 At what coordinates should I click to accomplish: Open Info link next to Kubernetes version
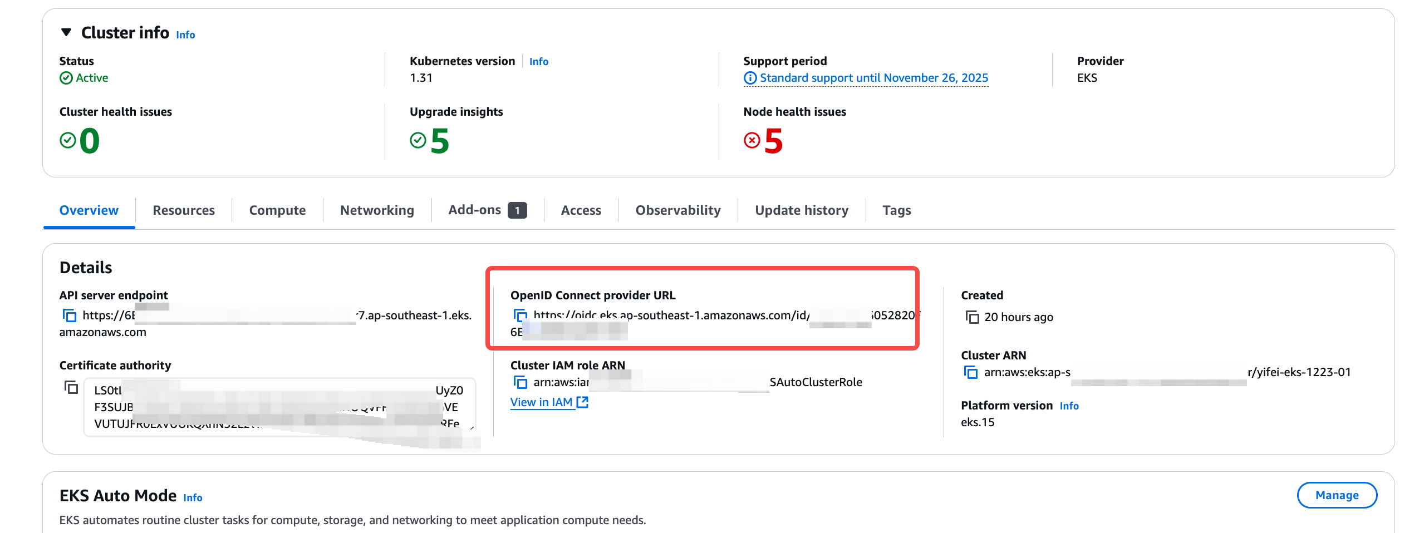coord(538,61)
